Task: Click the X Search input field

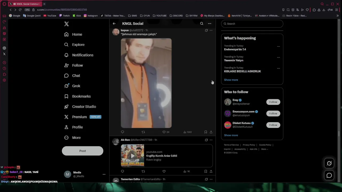Action: (252, 24)
